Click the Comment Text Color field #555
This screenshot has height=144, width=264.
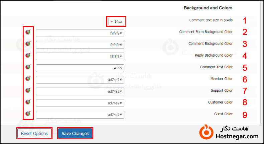point(80,68)
